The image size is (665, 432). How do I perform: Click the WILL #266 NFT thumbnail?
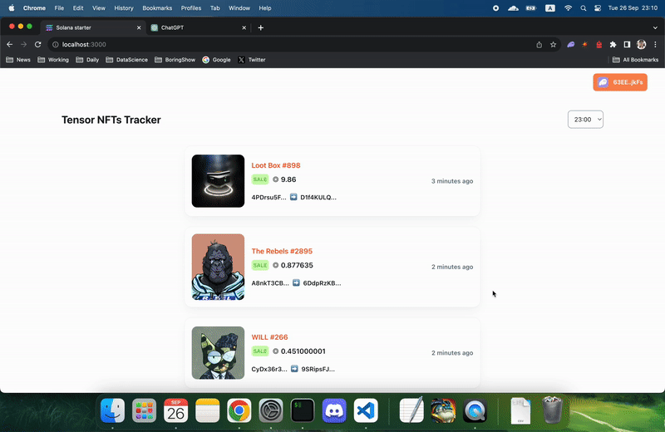tap(218, 352)
